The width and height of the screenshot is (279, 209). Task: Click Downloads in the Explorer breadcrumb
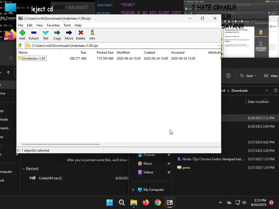point(239,91)
